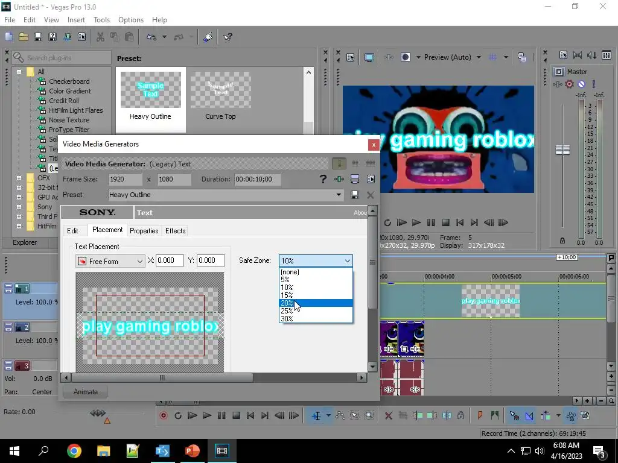Viewport: 618px width, 463px height.
Task: Click the Interactive Tutorials hand icon
Action: 208,37
